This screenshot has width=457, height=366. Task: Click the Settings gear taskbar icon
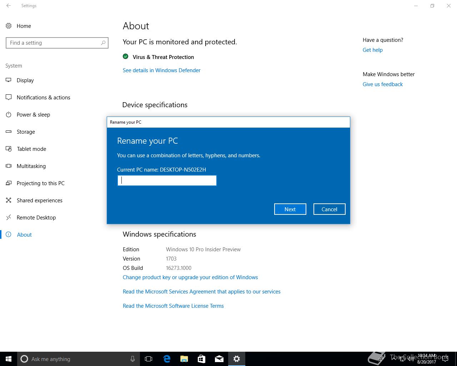(x=237, y=359)
